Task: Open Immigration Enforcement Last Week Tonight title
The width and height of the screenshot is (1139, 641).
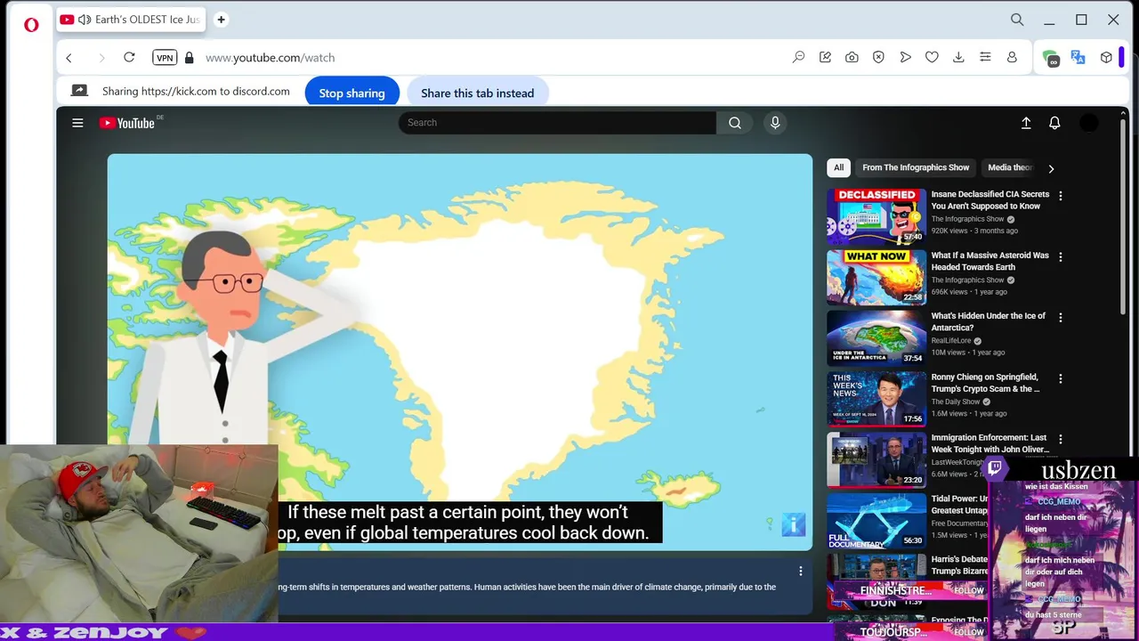Action: [x=990, y=443]
